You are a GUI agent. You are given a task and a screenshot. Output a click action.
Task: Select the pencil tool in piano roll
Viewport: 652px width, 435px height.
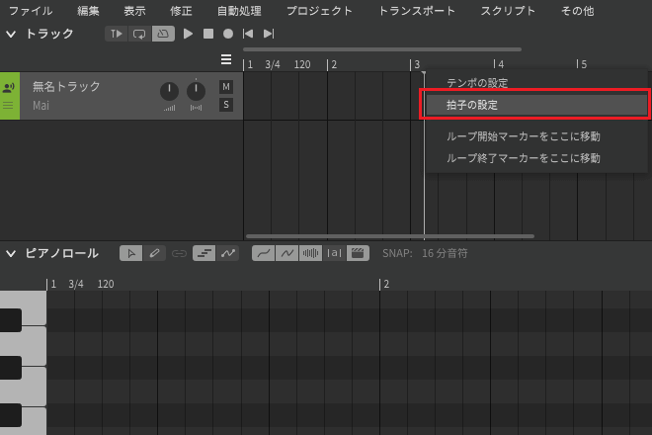(x=155, y=253)
